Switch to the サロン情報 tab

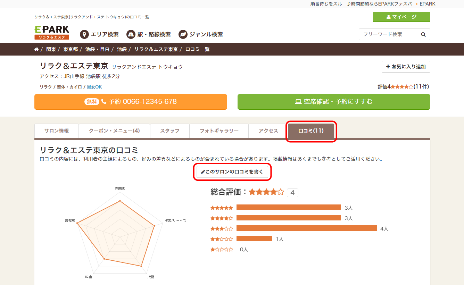57,131
